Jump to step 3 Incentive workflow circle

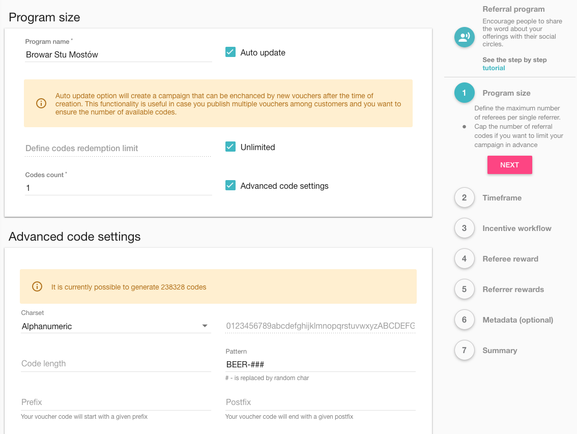[464, 228]
